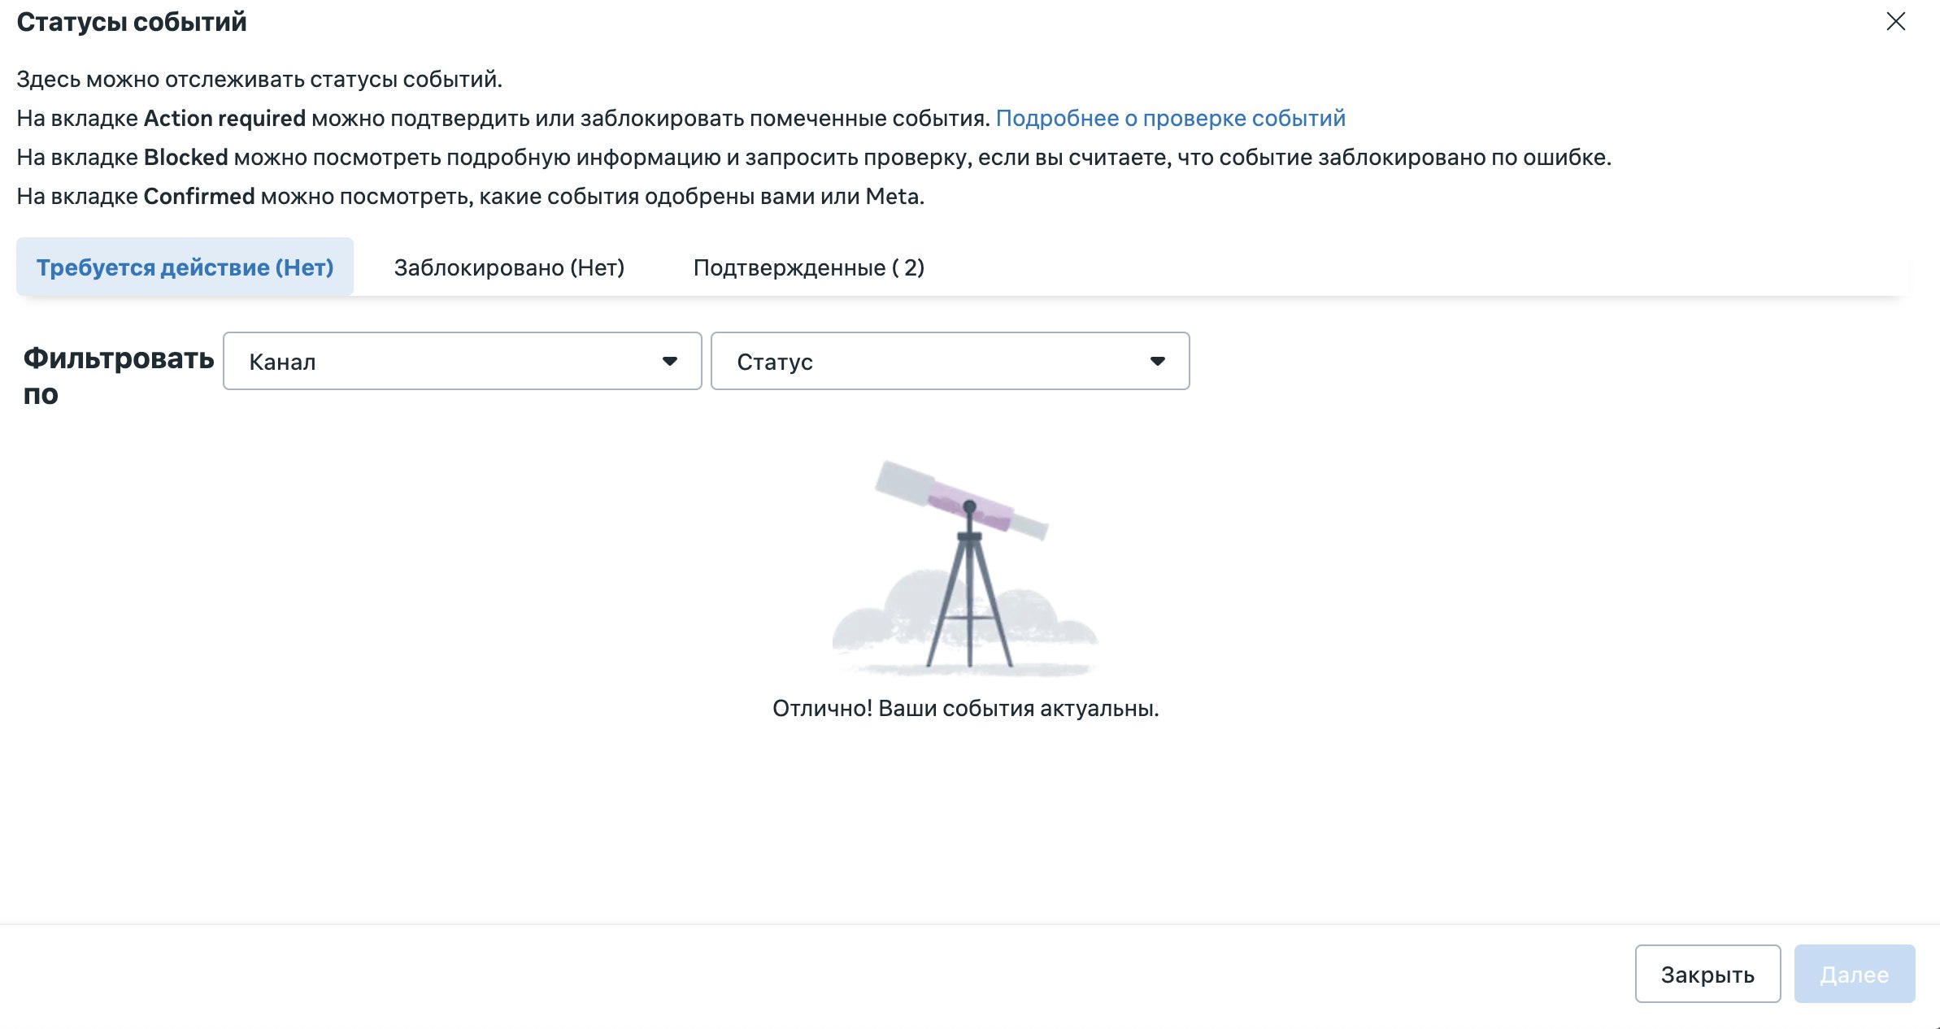Click the bold Confirmed text
This screenshot has width=1940, height=1029.
pos(199,196)
